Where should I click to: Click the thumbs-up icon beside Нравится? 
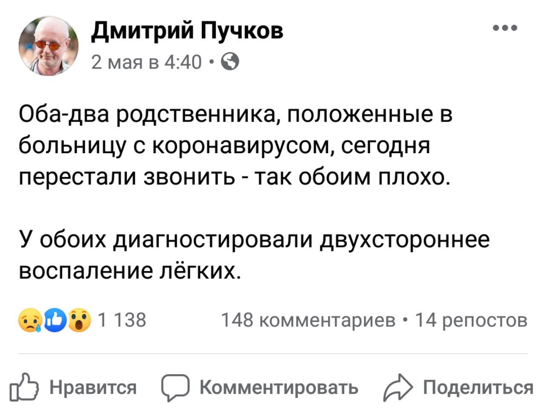point(25,387)
